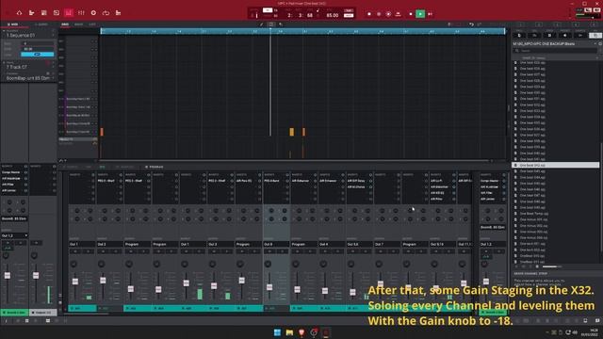
Task: Click the AIR Lo-Fi insert slot
Action: click(x=440, y=181)
